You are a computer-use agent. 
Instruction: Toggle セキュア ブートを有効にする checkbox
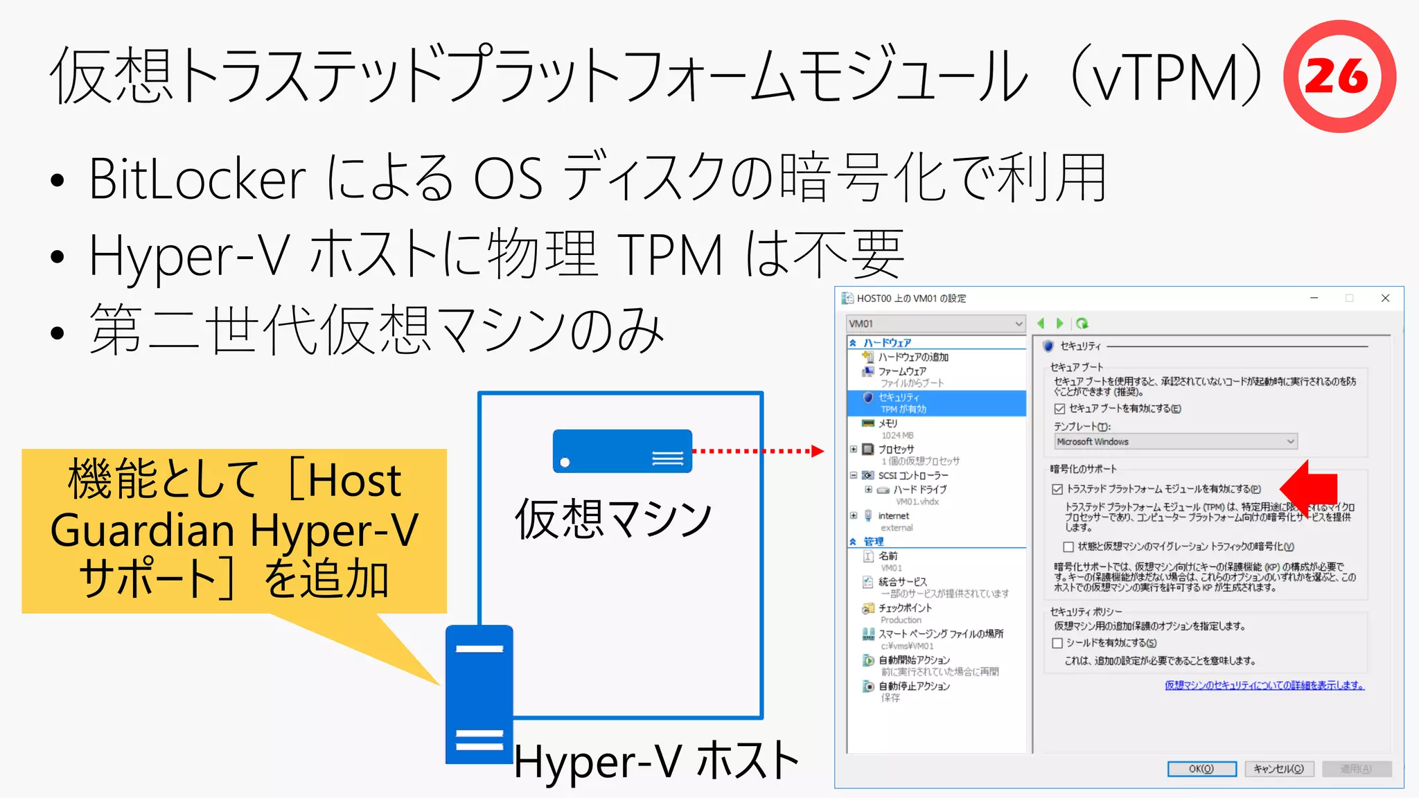[x=1059, y=409]
